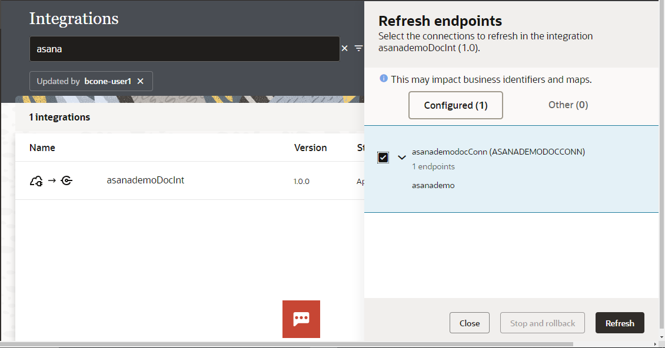
Task: Switch to the Other (0) tab
Action: (x=568, y=105)
